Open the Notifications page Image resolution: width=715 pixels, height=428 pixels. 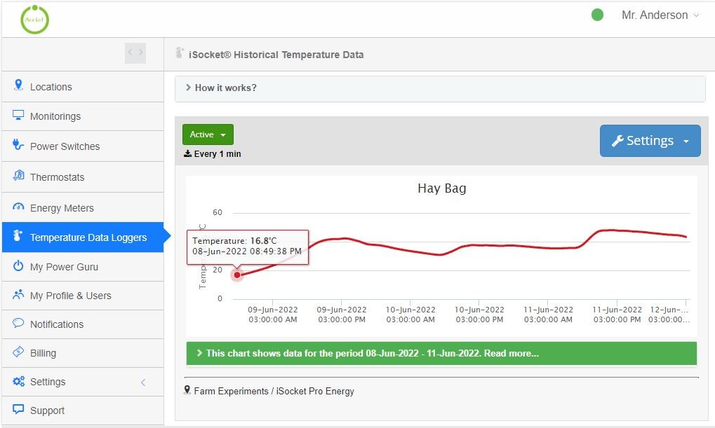click(83, 324)
